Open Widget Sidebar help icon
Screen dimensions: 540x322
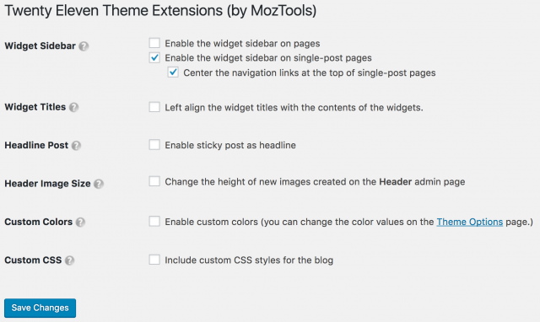click(x=84, y=46)
